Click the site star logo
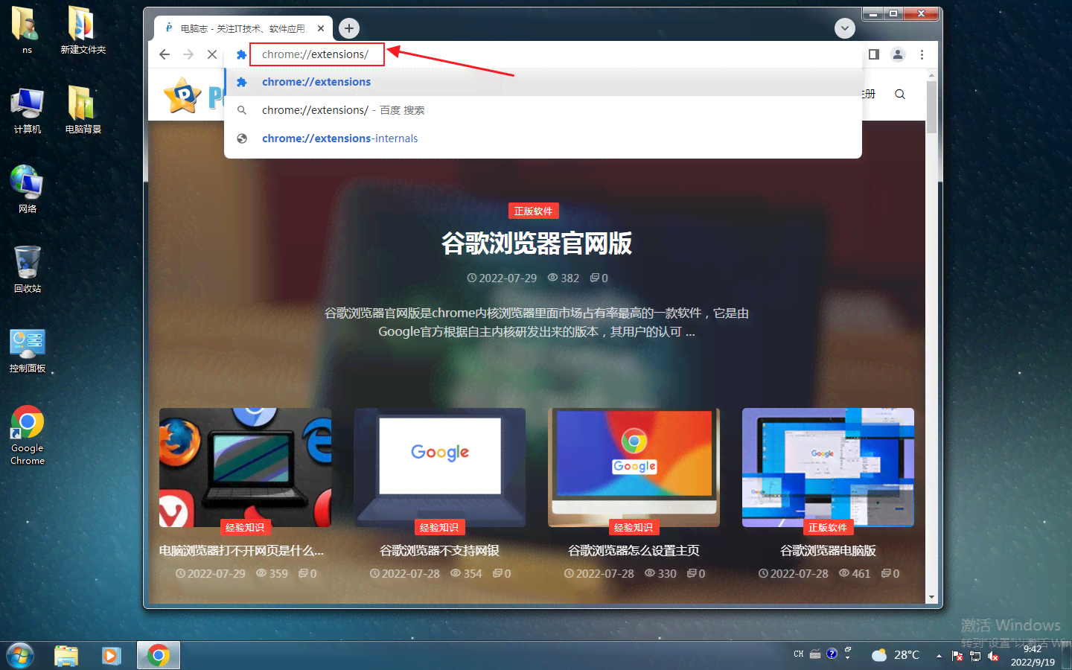 click(182, 95)
